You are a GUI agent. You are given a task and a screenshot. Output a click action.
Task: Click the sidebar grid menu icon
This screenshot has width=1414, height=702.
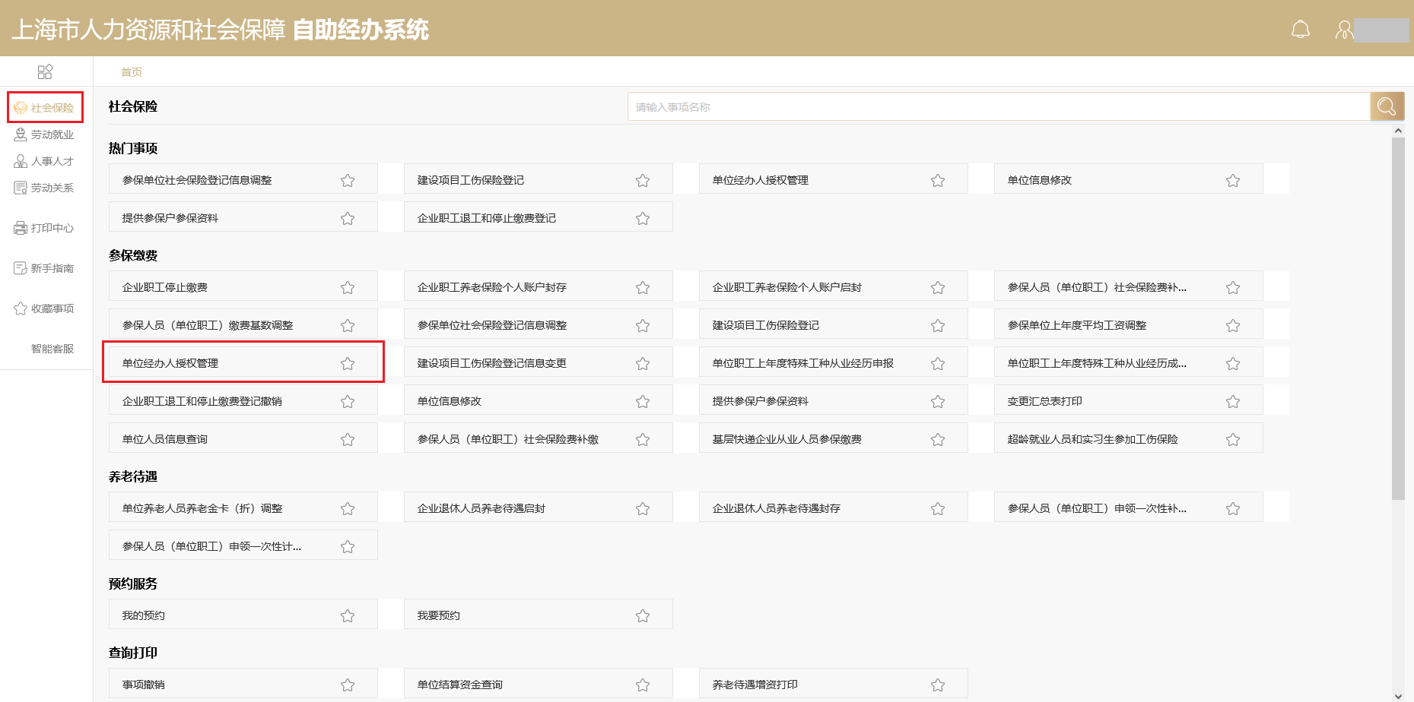click(x=45, y=71)
